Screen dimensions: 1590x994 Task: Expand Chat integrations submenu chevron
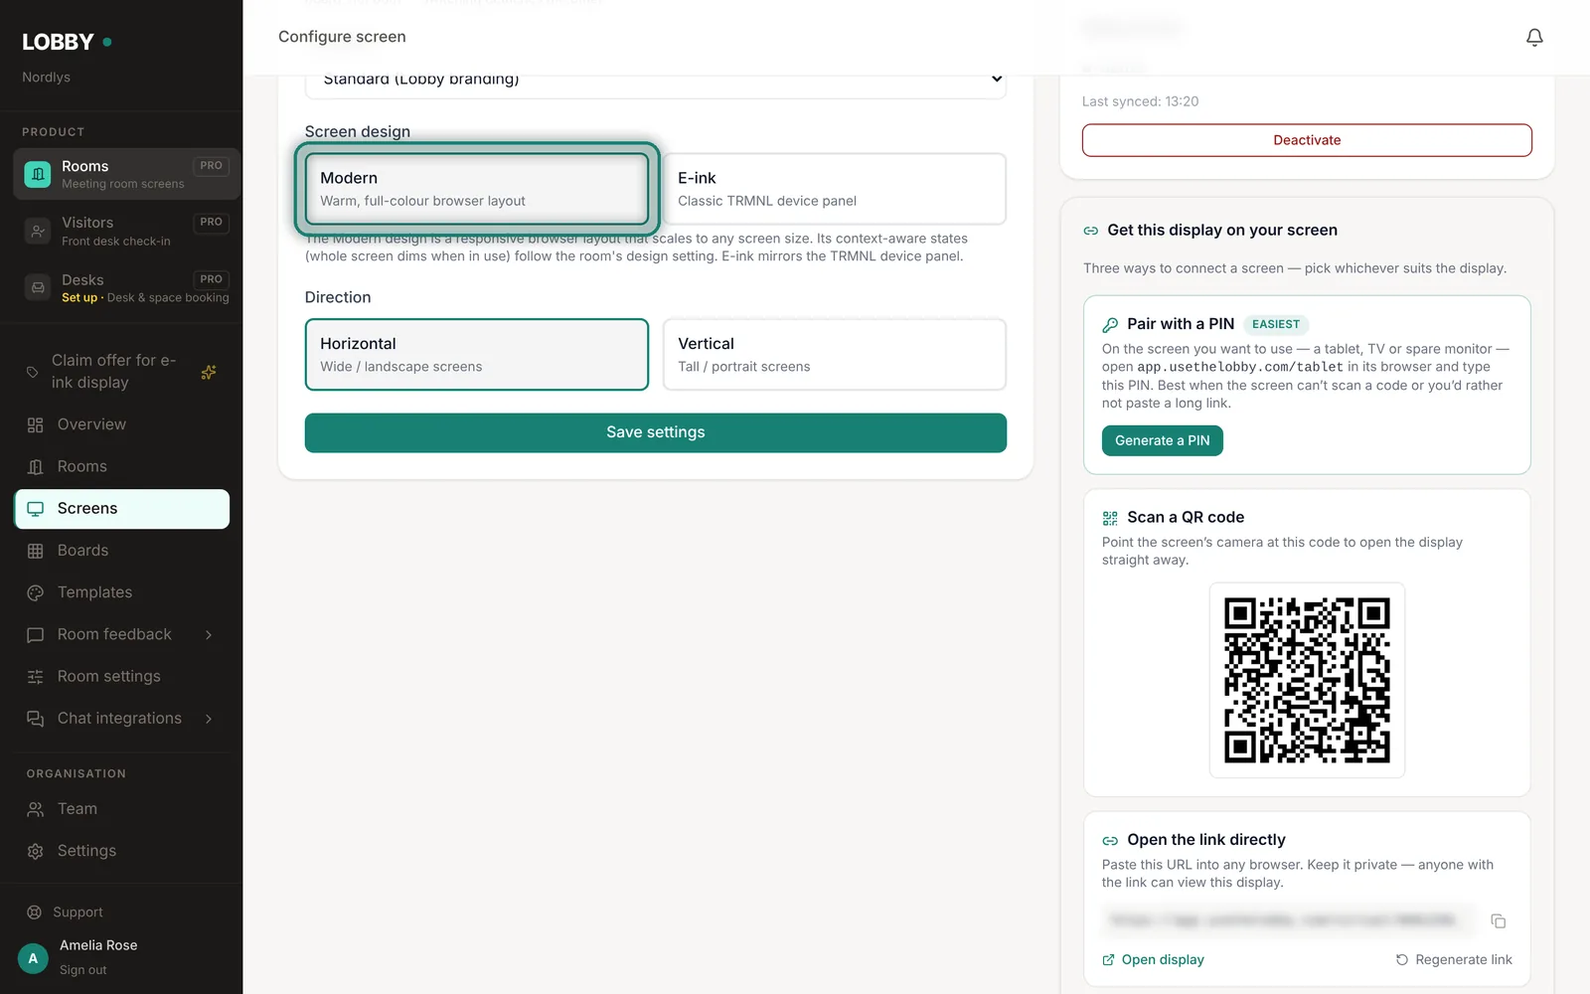209,719
